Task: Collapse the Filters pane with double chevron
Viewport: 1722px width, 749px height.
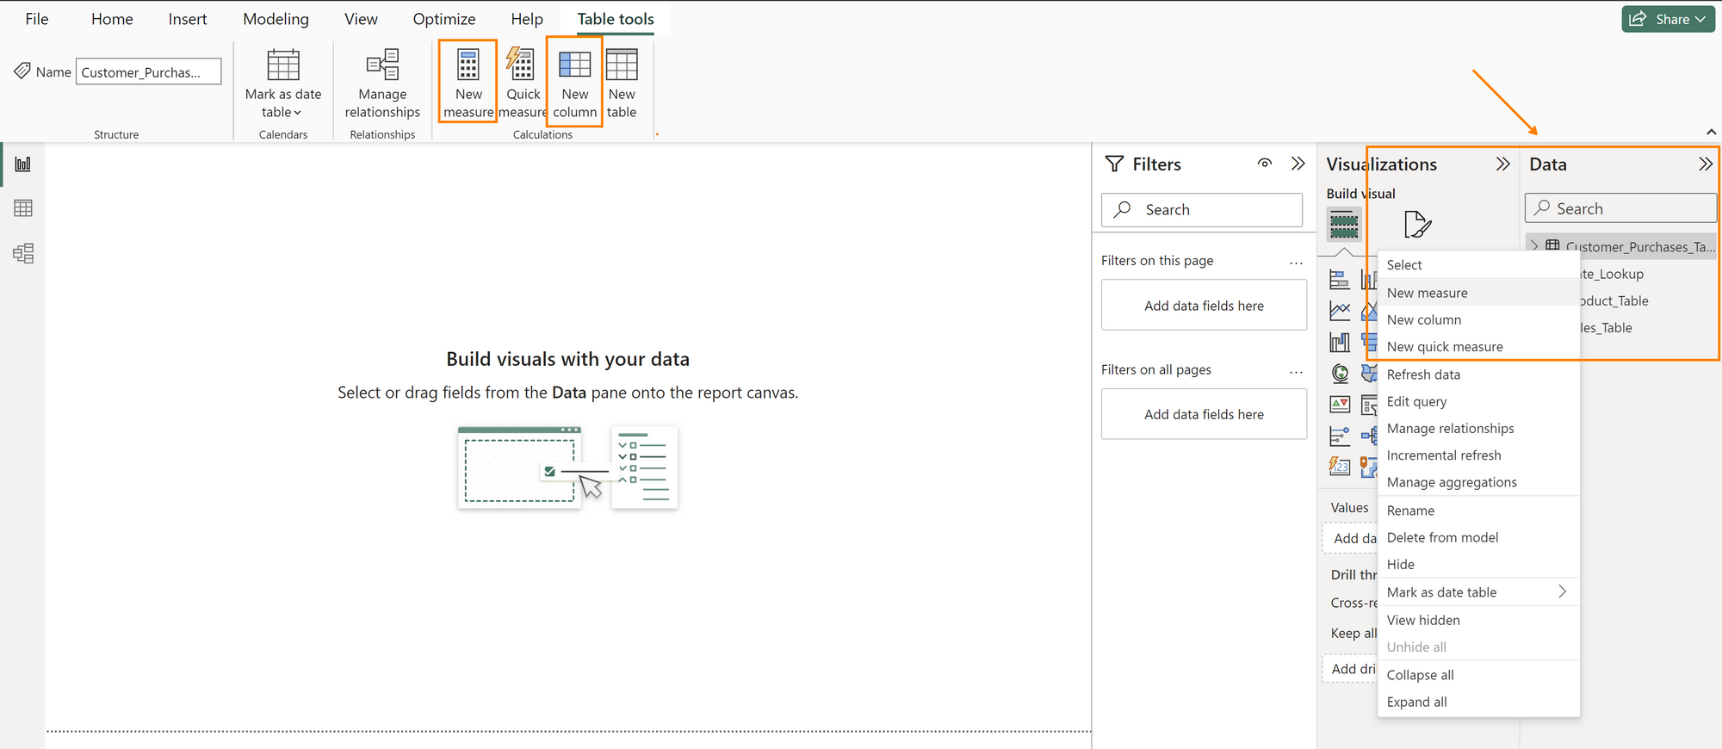Action: click(x=1298, y=164)
